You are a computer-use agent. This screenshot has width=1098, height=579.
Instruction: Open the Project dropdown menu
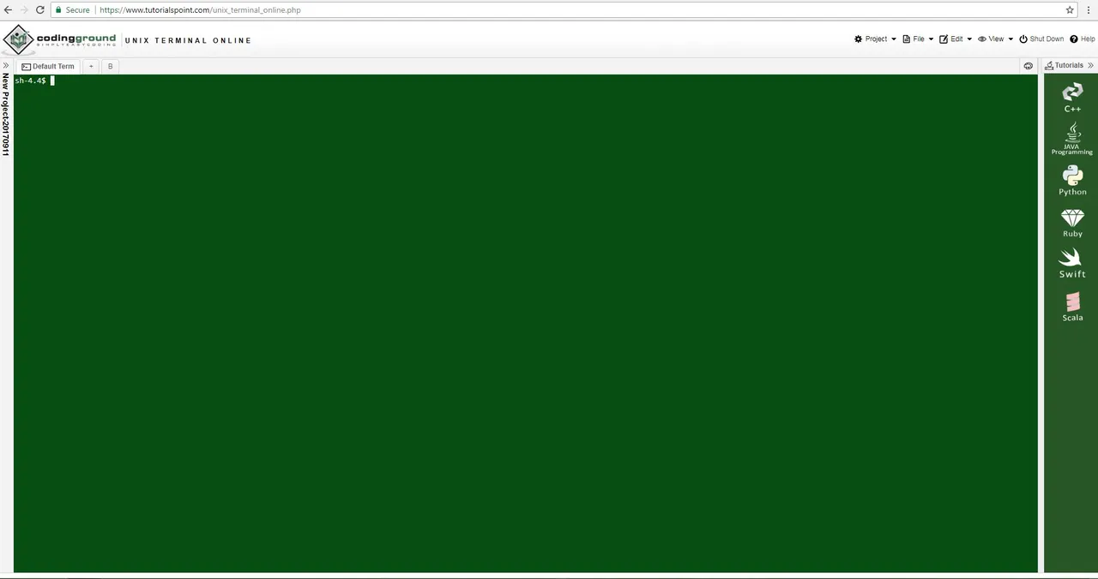tap(875, 39)
